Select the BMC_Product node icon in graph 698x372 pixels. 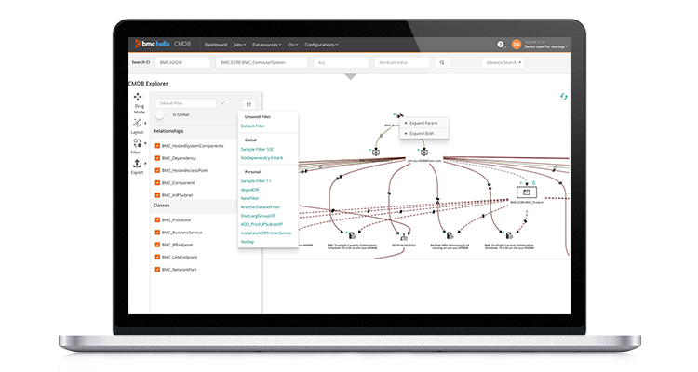[526, 192]
